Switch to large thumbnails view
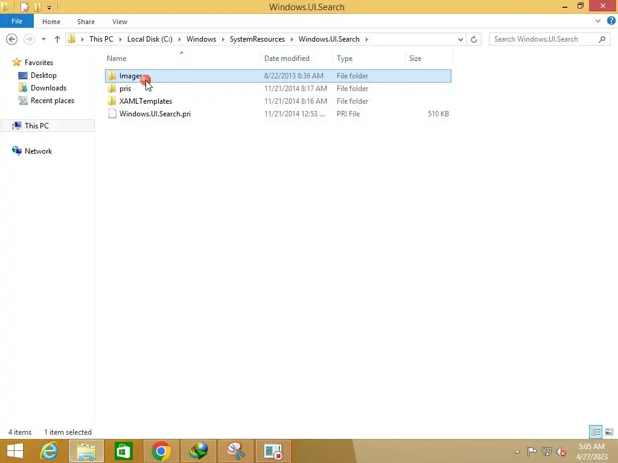Screen dimensions: 618x463 (609, 432)
